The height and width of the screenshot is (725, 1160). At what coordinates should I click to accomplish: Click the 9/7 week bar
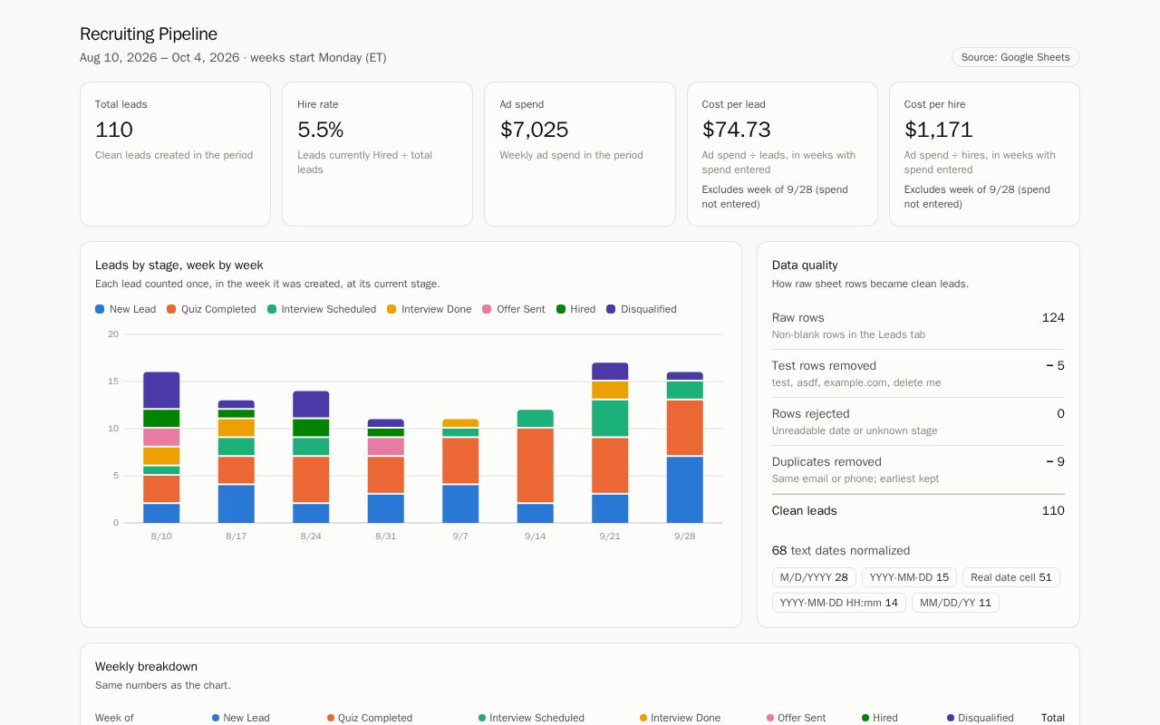coord(460,471)
